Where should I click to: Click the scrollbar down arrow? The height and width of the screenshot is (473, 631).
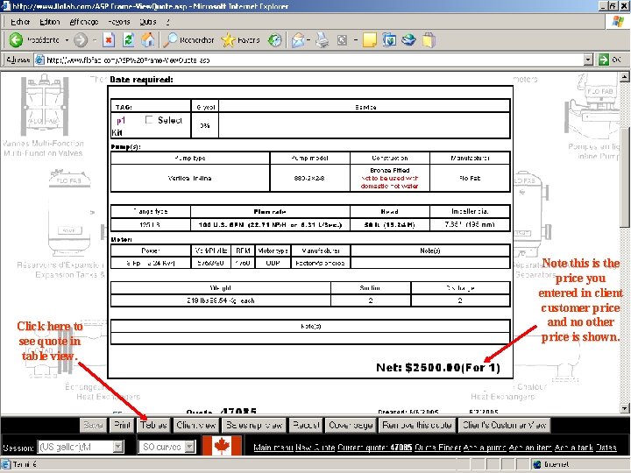coord(624,408)
